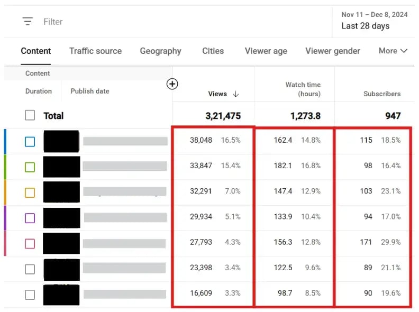Tick the checkbox in the last row
The height and width of the screenshot is (312, 419).
(30, 295)
